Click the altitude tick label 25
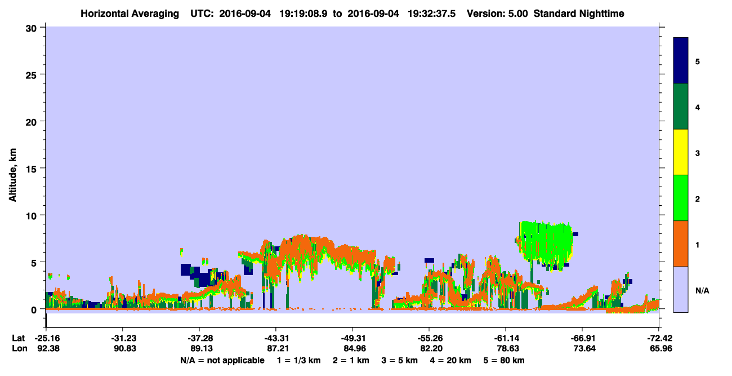 point(32,74)
